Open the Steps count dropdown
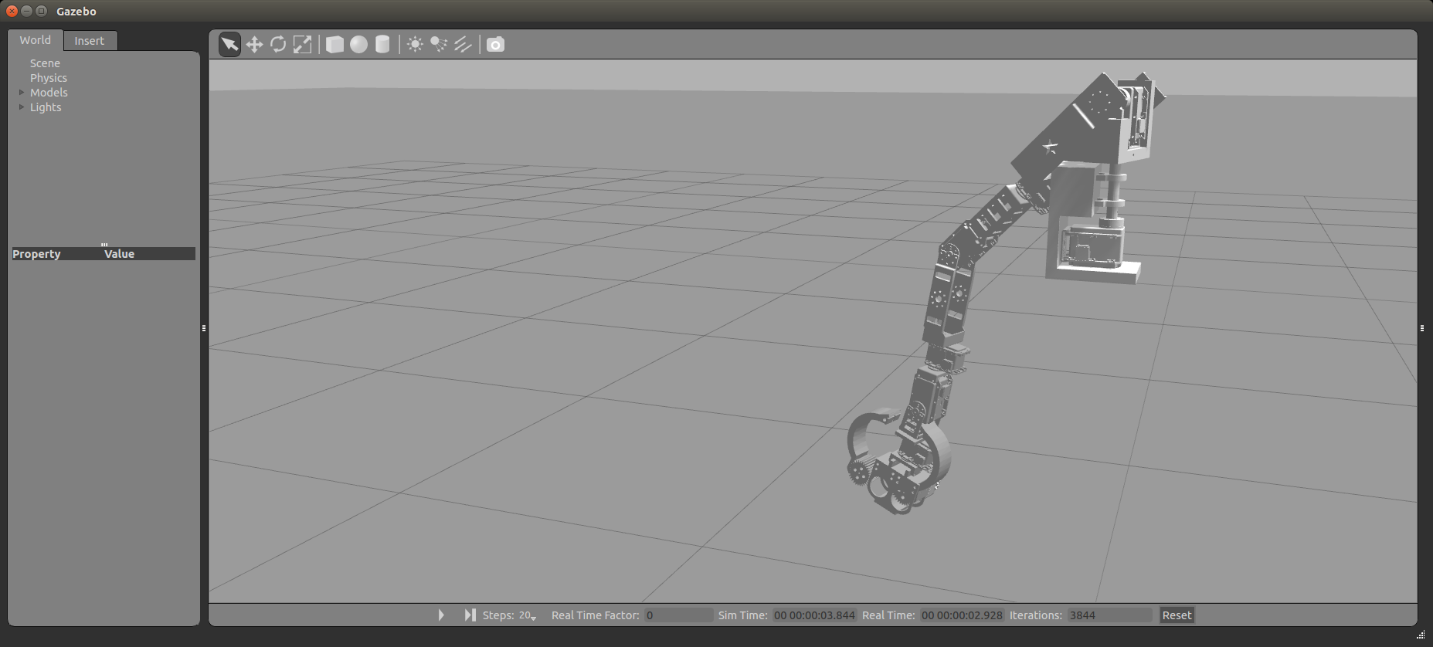This screenshot has height=647, width=1433. (528, 615)
